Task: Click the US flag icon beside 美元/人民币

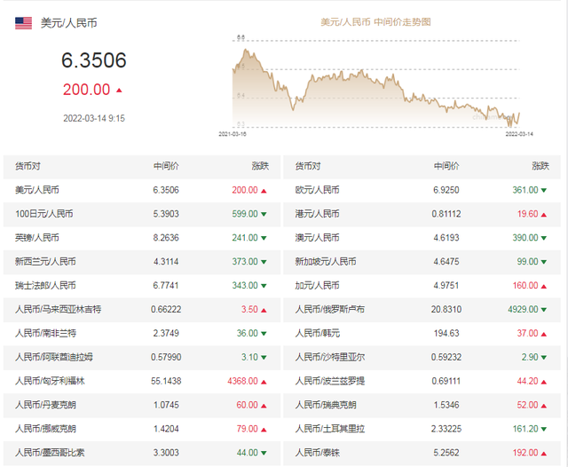Action: [x=24, y=23]
